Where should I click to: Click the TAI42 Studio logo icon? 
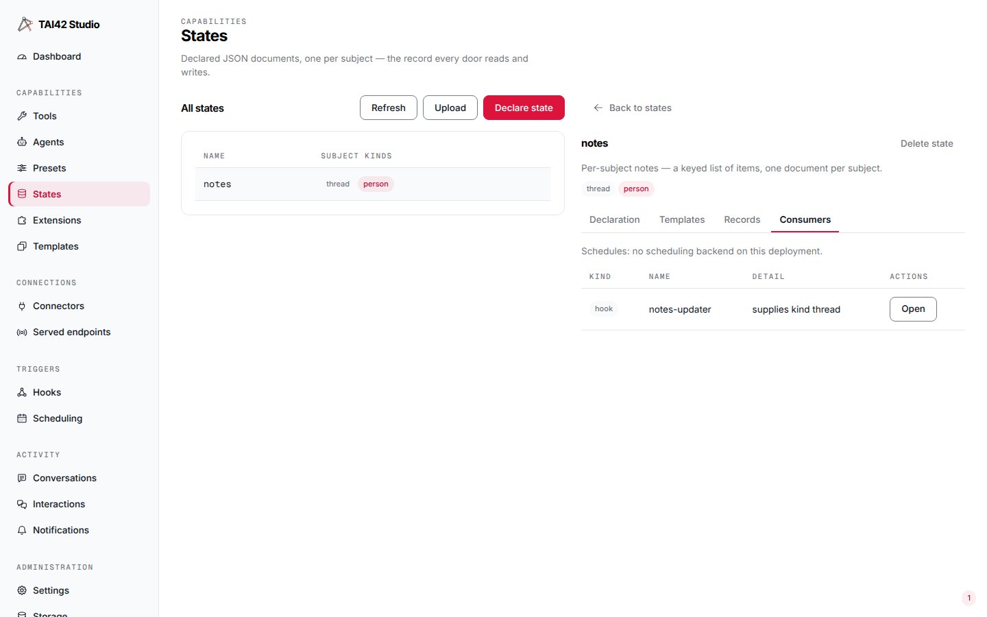tap(25, 25)
